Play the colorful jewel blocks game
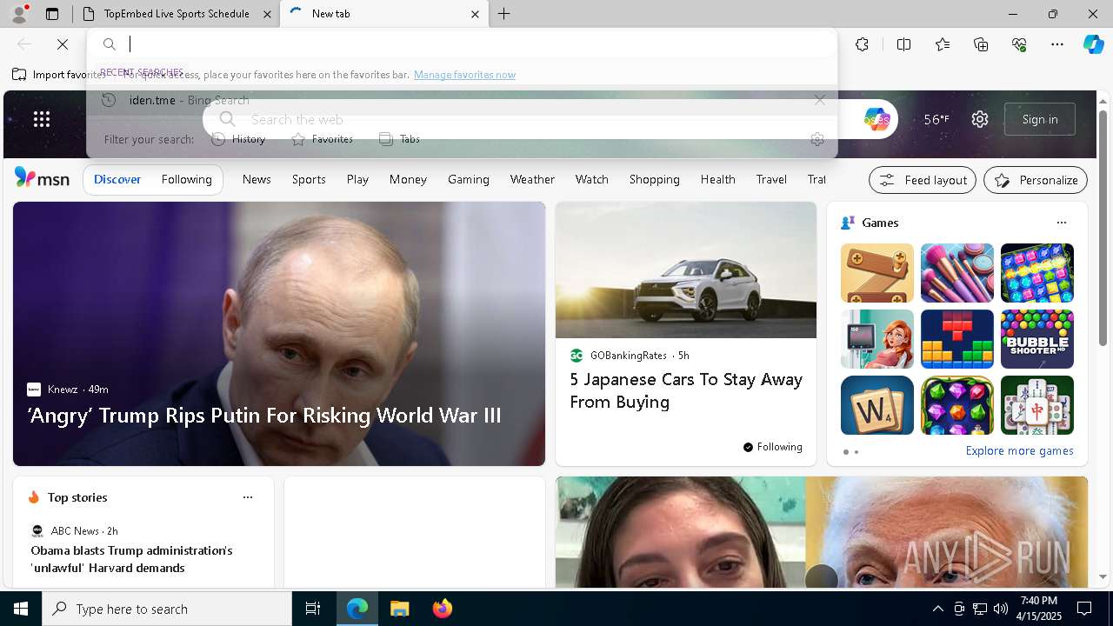The height and width of the screenshot is (626, 1113). [x=1037, y=273]
